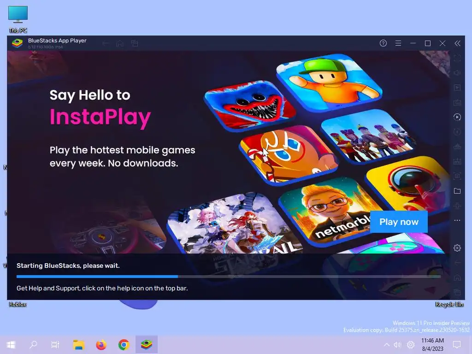Viewport: 472px width, 354px height.
Task: Open the Windows Start menu
Action: pos(11,345)
